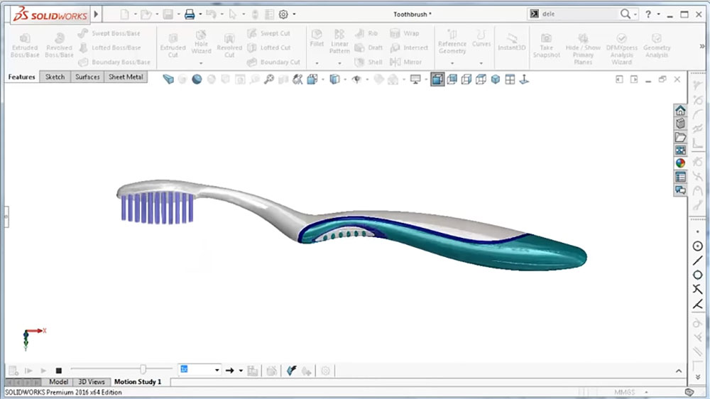Screen dimensions: 710x399
Task: Click the four viewport layout icon
Action: click(x=510, y=80)
